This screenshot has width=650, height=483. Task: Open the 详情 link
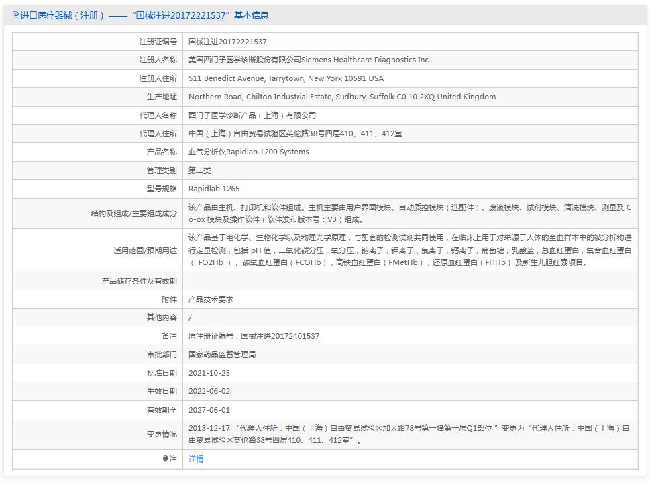196,459
